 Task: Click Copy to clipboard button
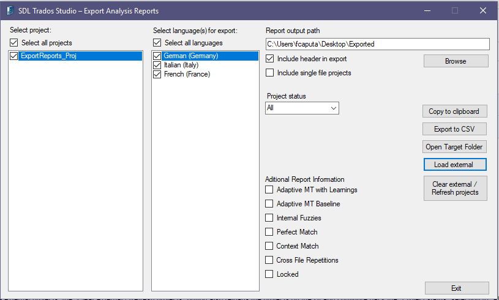click(454, 111)
